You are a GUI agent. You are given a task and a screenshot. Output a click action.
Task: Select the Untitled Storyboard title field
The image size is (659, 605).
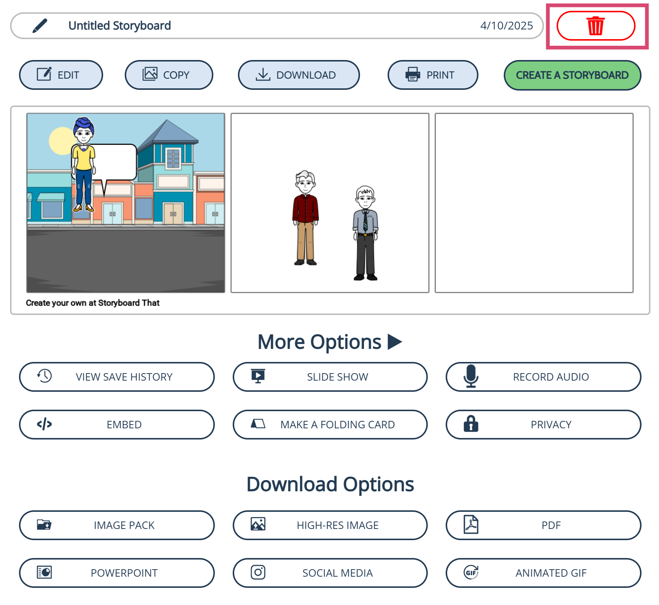pos(277,26)
